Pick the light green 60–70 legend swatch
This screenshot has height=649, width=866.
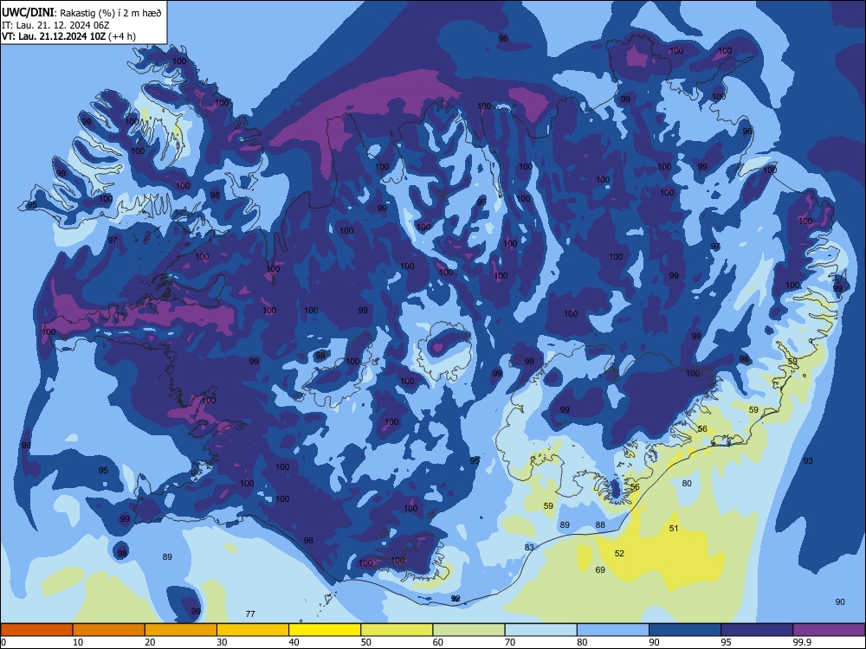pyautogui.click(x=469, y=630)
